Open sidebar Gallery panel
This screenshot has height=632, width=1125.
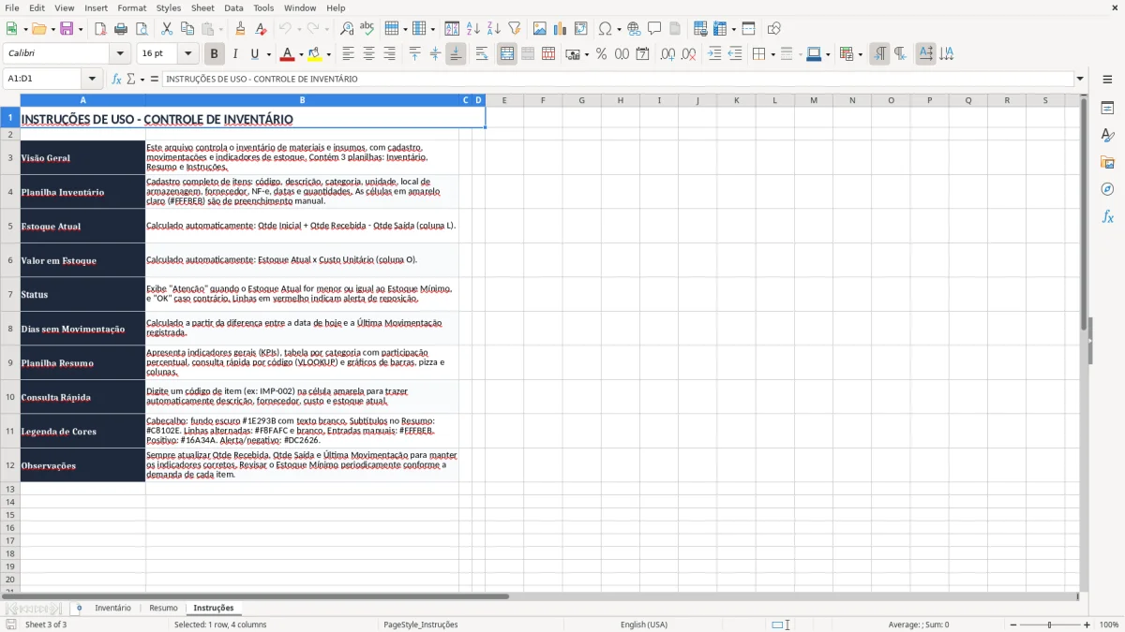pos(1107,162)
